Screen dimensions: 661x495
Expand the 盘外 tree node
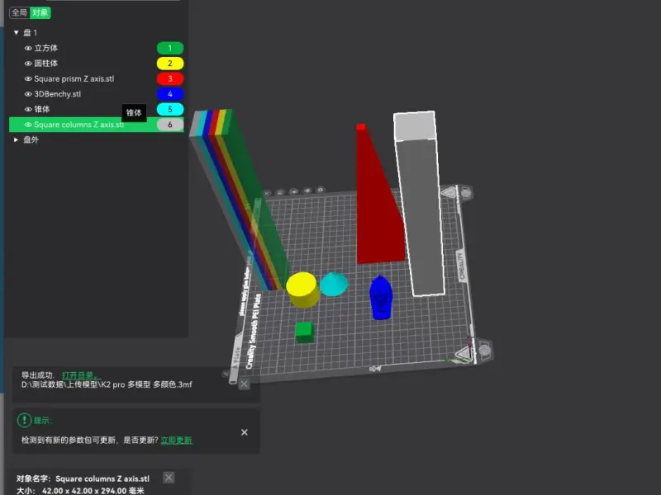(x=16, y=139)
